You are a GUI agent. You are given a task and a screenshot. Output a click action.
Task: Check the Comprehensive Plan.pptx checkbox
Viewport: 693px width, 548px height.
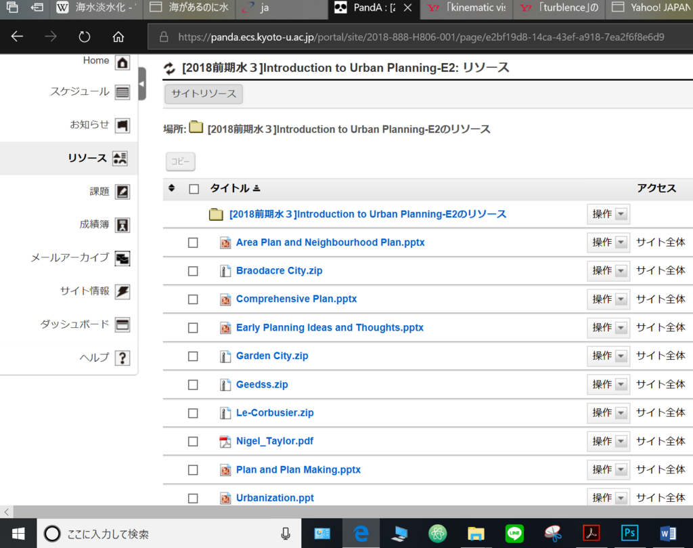pyautogui.click(x=193, y=299)
